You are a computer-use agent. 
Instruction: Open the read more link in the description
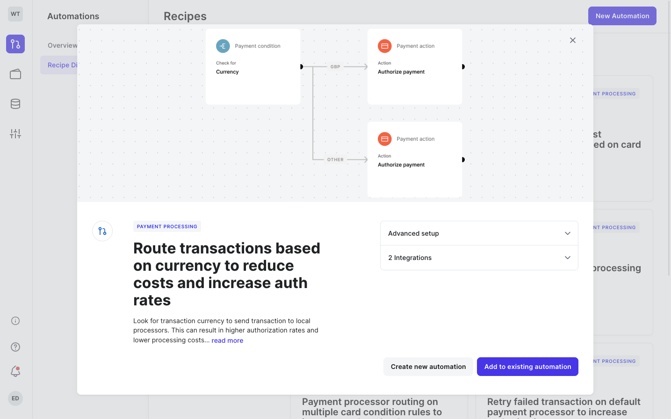227,340
